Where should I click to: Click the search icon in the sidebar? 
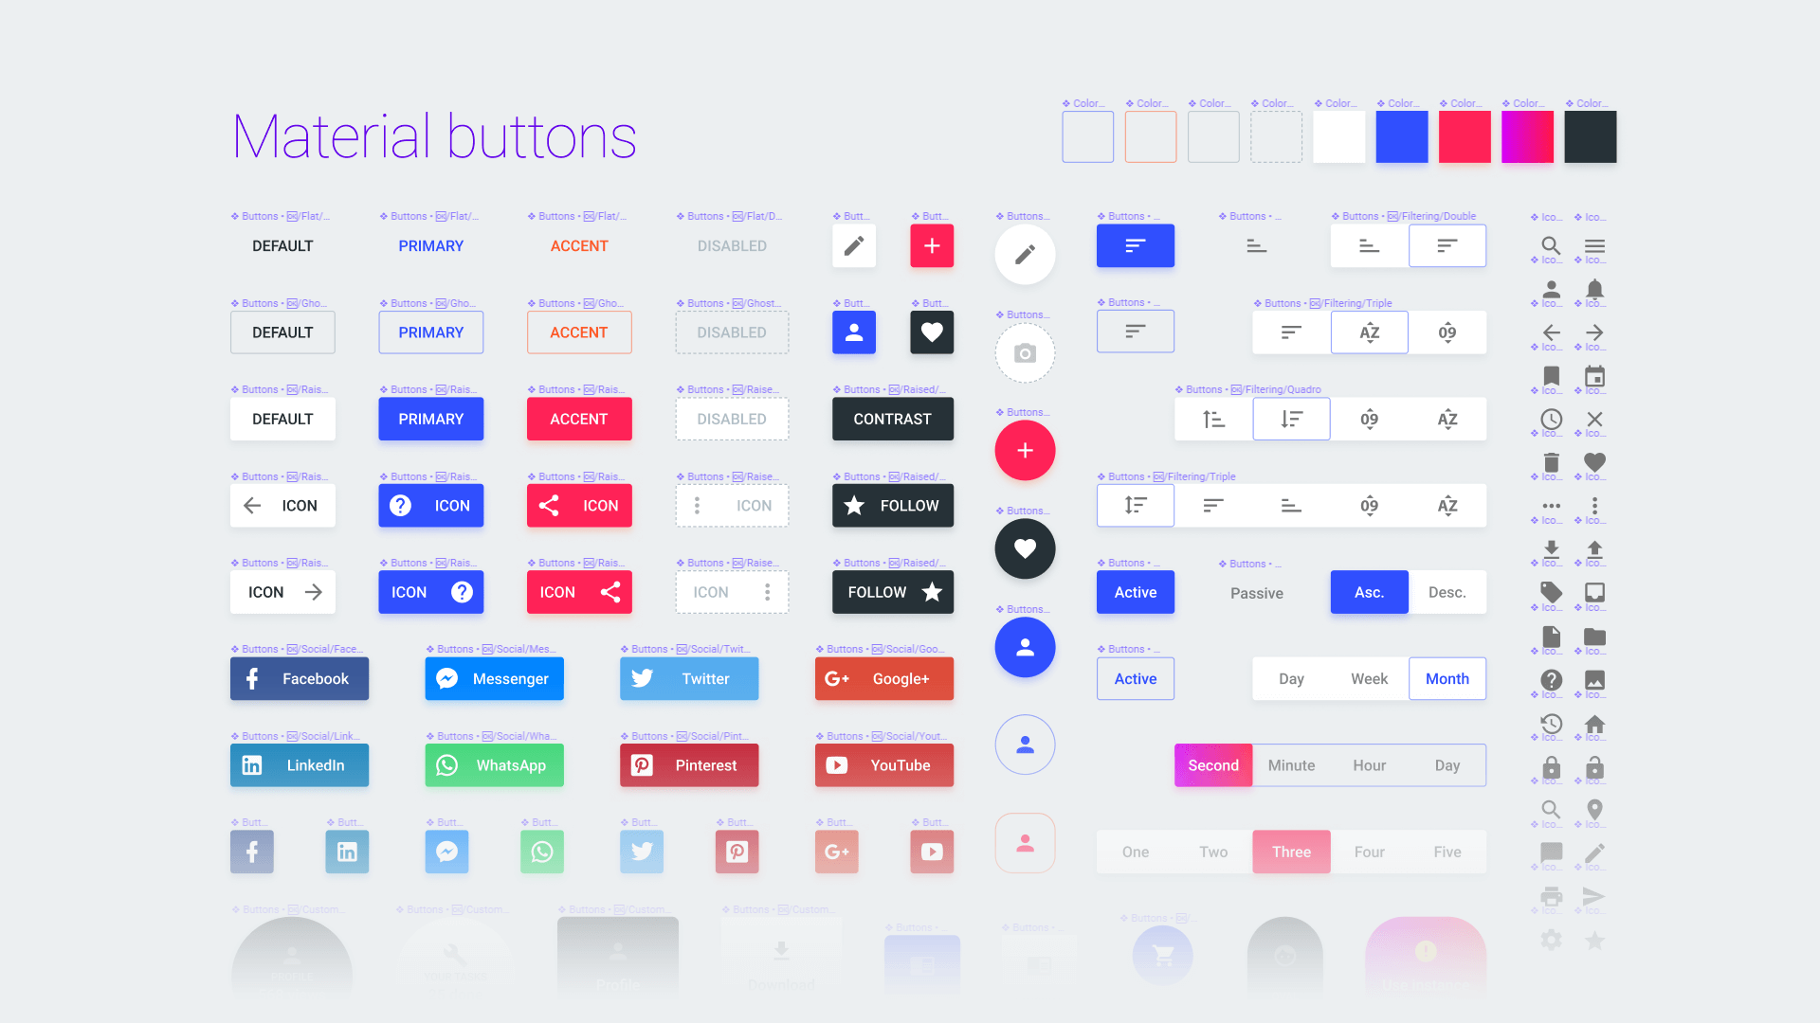pyautogui.click(x=1550, y=244)
